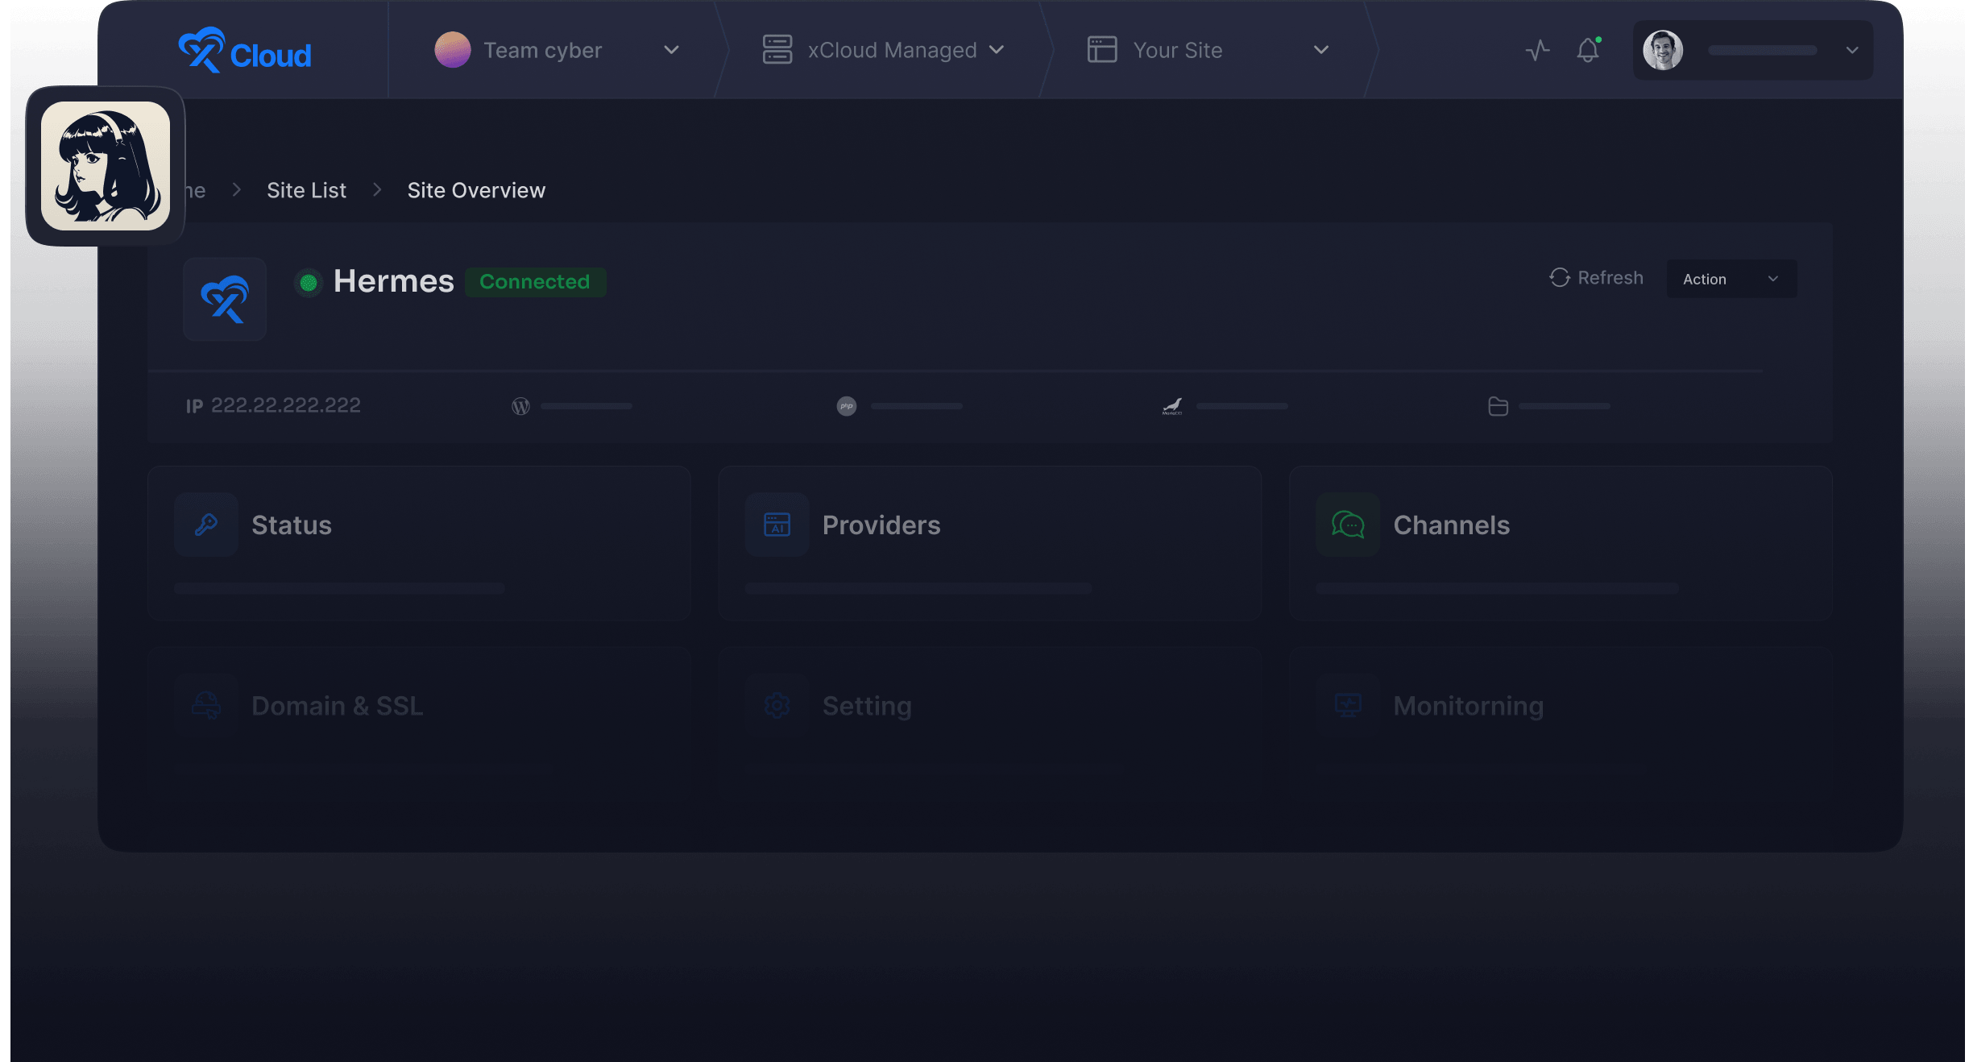1969x1062 pixels.
Task: Open the notifications bell
Action: [1588, 51]
